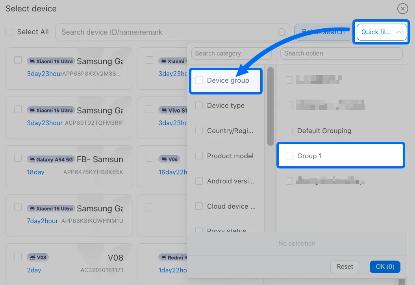Click the device ID ACP69T92TQFM3RIF
Image resolution: width=415 pixels, height=285 pixels.
tap(94, 123)
